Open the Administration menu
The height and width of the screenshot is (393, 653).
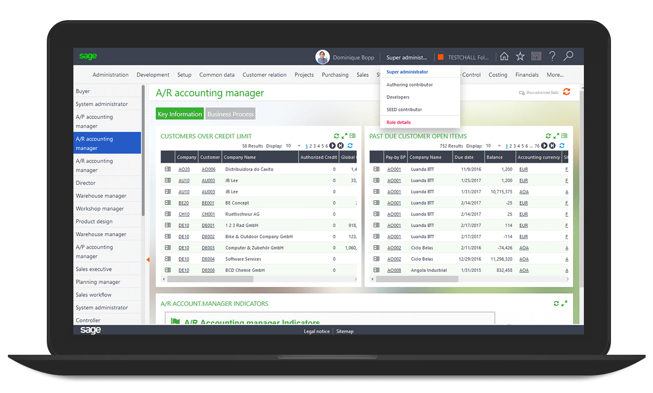111,75
